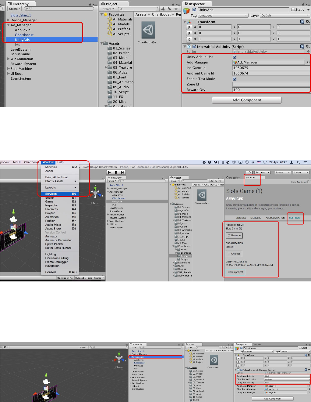Open the Account dropdown in middle screenshot
The width and height of the screenshot is (311, 402).
pos(263,172)
